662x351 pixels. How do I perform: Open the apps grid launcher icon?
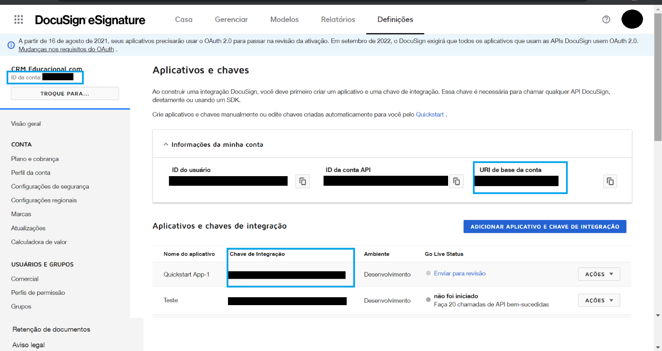point(19,19)
